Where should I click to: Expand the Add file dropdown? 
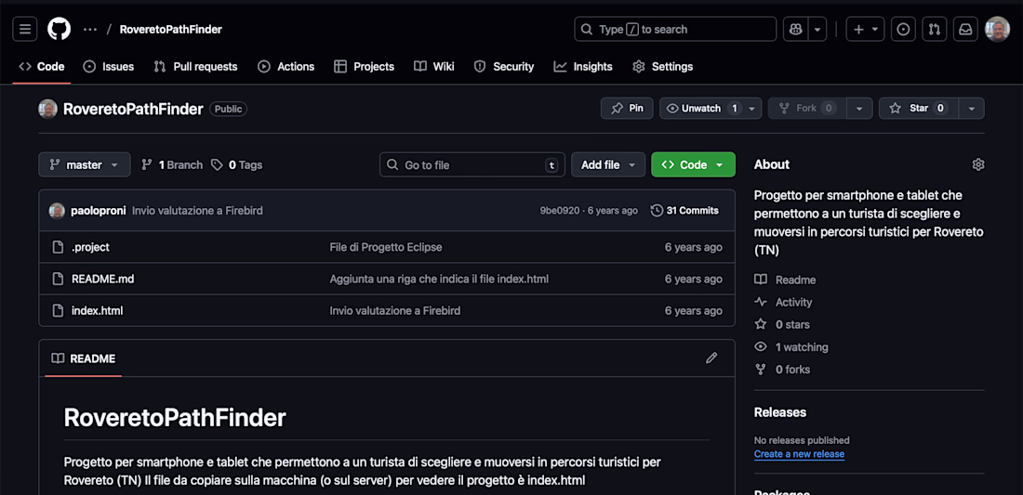[x=607, y=164]
